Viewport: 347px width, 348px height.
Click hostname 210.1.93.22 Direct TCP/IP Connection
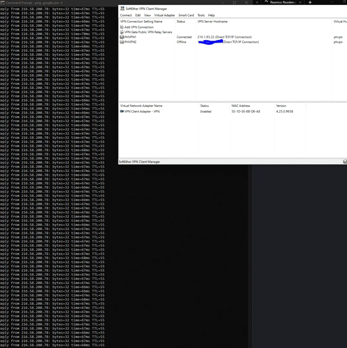tap(225, 37)
